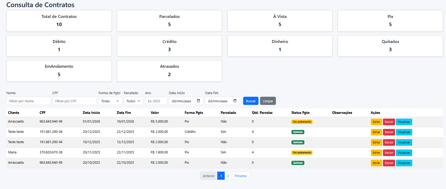Go to page 2 of results
This screenshot has height=189, width=446.
click(228, 176)
